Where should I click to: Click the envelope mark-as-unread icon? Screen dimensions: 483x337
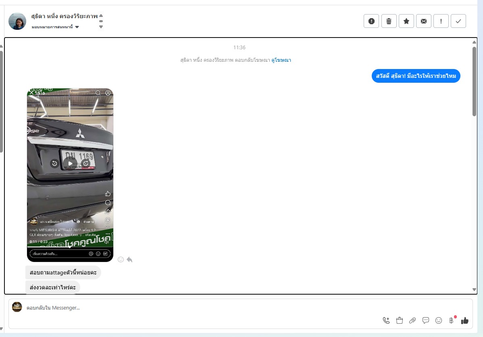[x=423, y=21]
